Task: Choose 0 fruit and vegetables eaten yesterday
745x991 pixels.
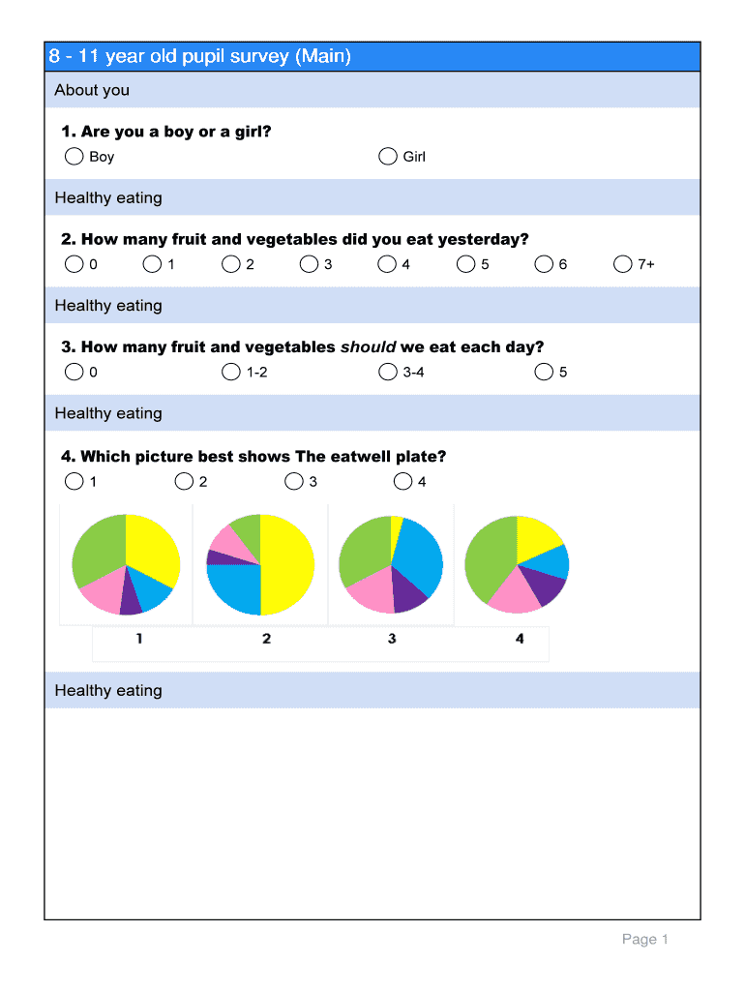Action: pos(74,264)
